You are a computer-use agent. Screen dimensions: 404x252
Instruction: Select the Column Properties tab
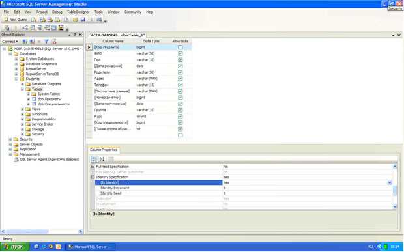(x=104, y=150)
